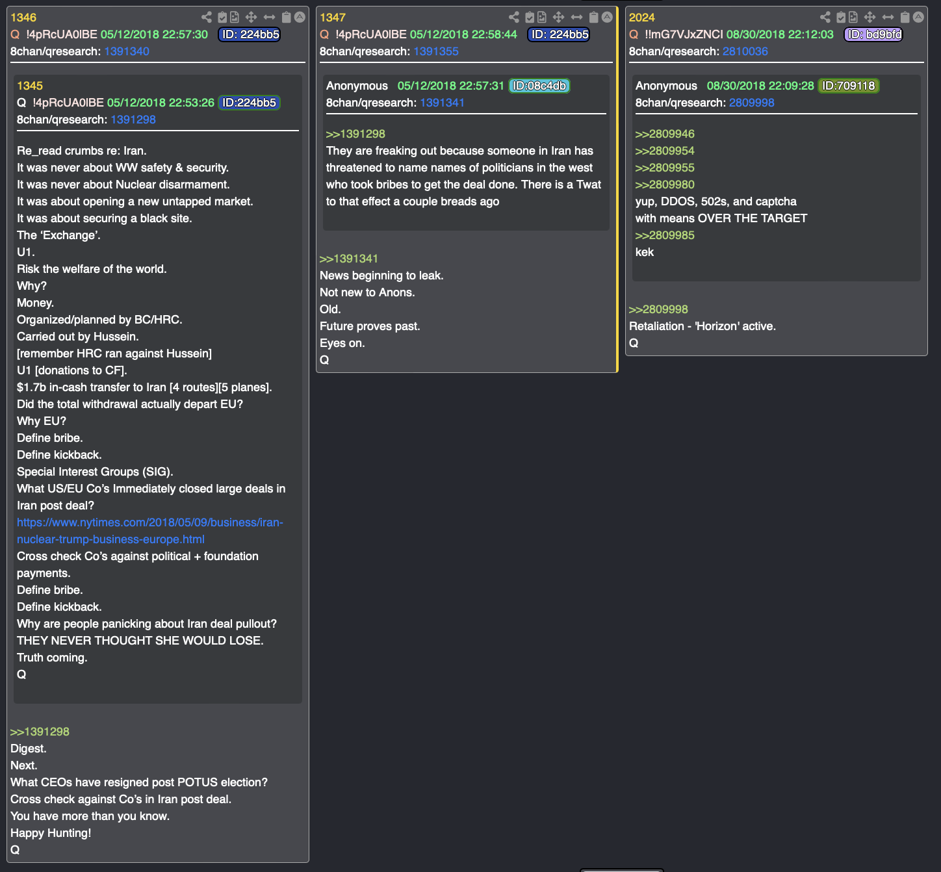The image size is (941, 872).
Task: Follow >>1391298 reference in Anonymous reply
Action: (355, 134)
